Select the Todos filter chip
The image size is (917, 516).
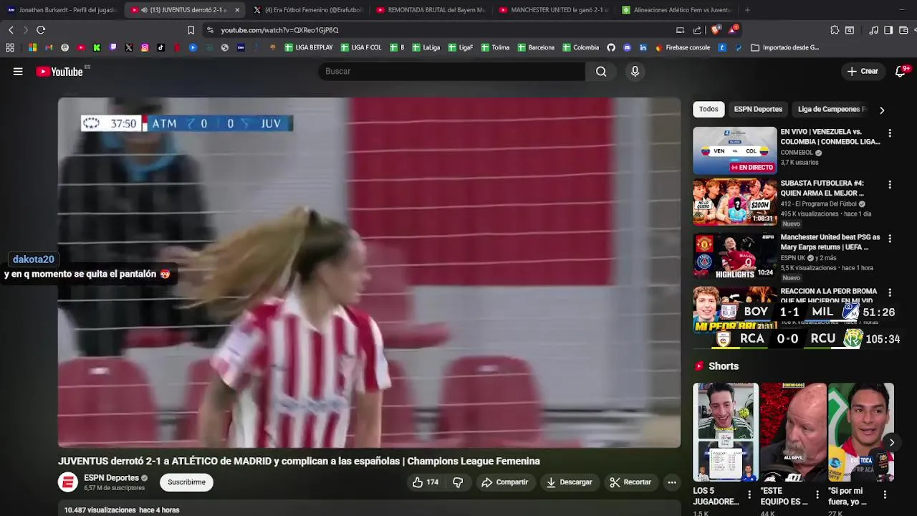709,110
